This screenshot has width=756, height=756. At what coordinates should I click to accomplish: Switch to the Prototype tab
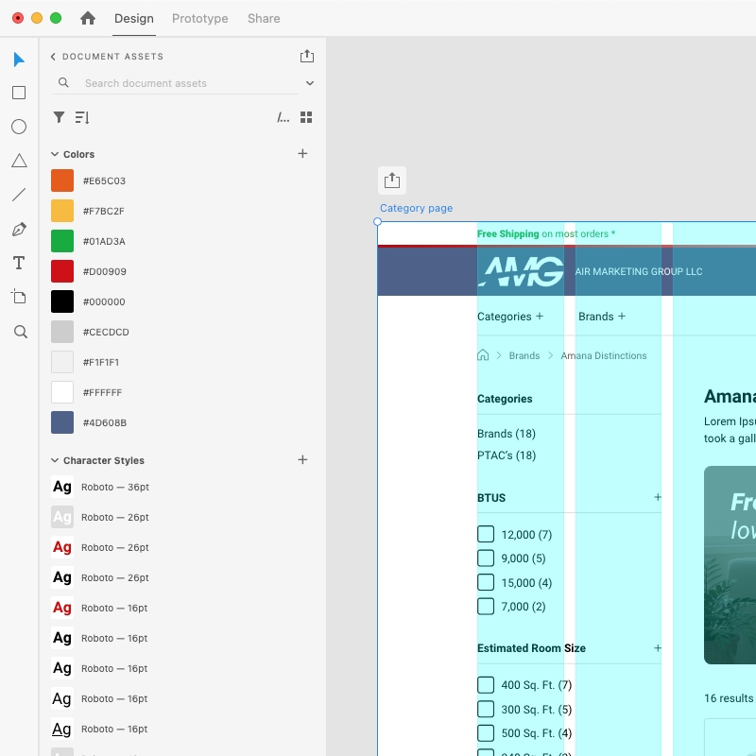(199, 18)
